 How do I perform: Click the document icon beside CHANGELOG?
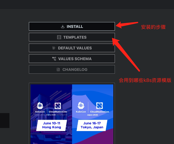point(58,70)
